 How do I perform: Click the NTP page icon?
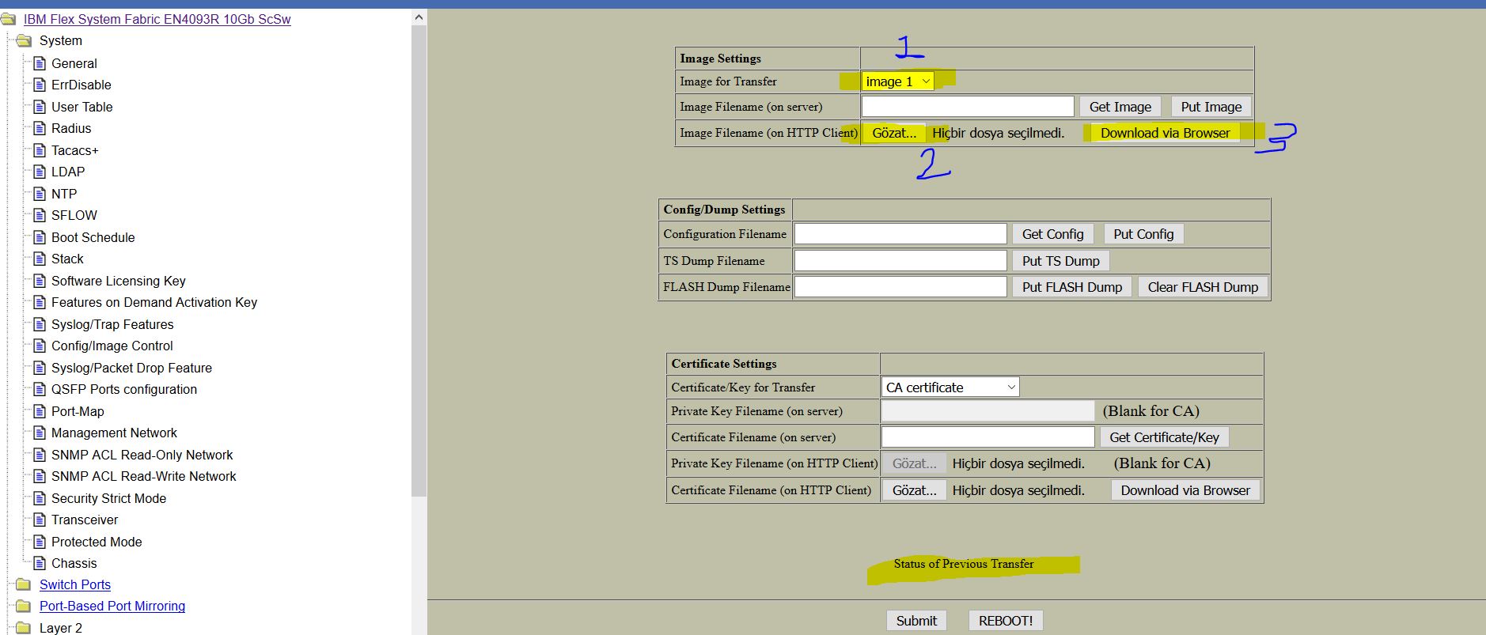40,194
